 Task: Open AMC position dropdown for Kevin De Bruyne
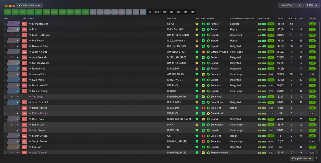(14, 35)
